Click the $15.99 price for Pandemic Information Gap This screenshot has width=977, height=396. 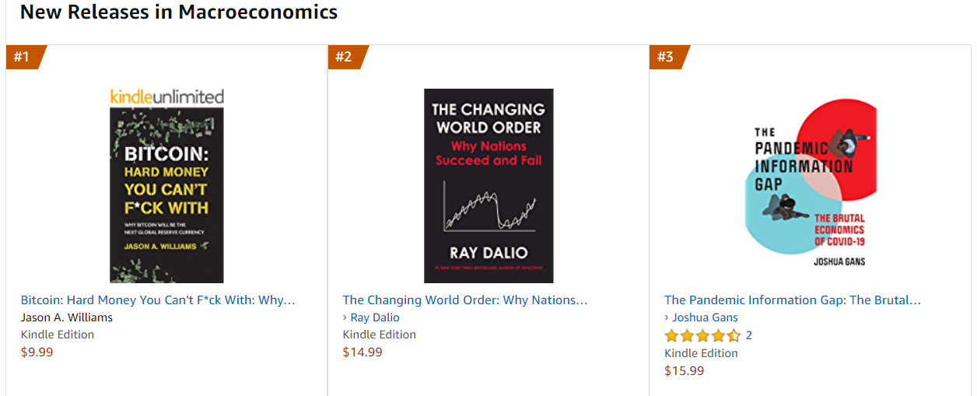tap(685, 371)
